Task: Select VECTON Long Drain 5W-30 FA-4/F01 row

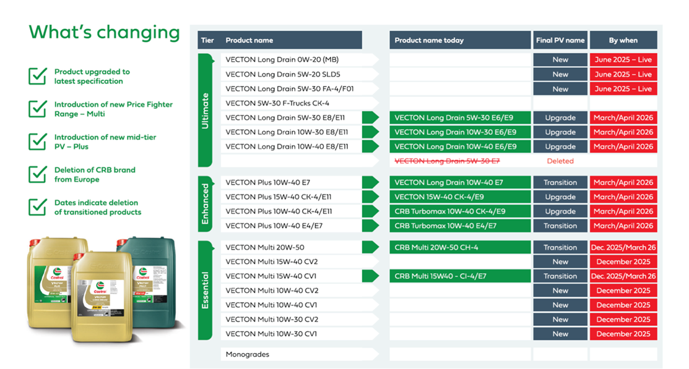Action: coord(300,88)
